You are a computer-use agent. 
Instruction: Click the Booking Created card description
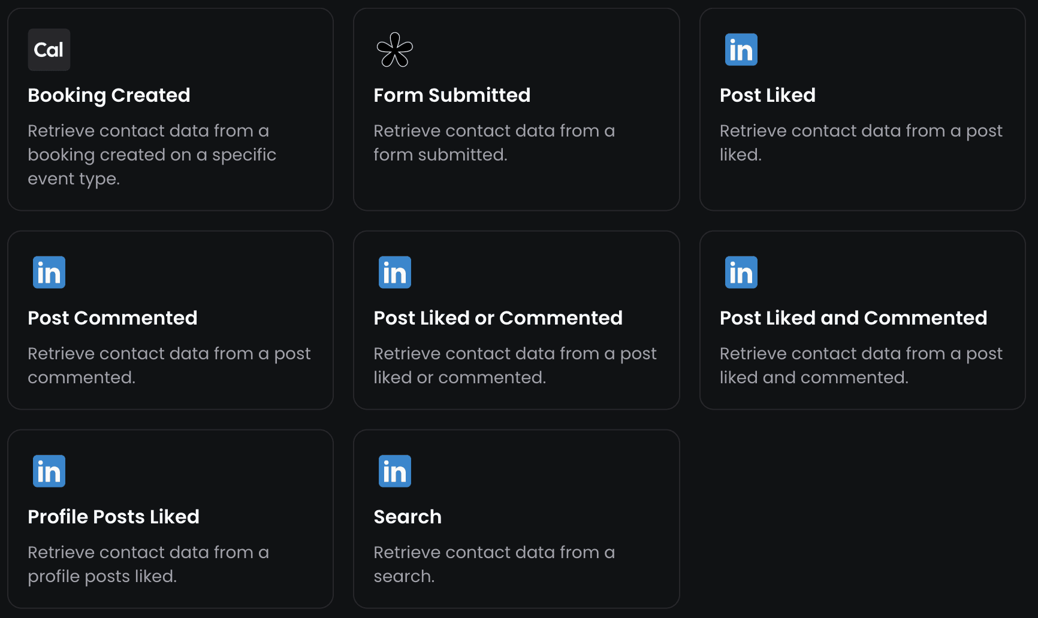click(x=152, y=154)
